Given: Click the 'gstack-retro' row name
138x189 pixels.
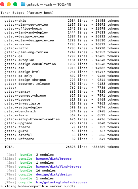Looking at the screenshot, I should pos(16,48).
